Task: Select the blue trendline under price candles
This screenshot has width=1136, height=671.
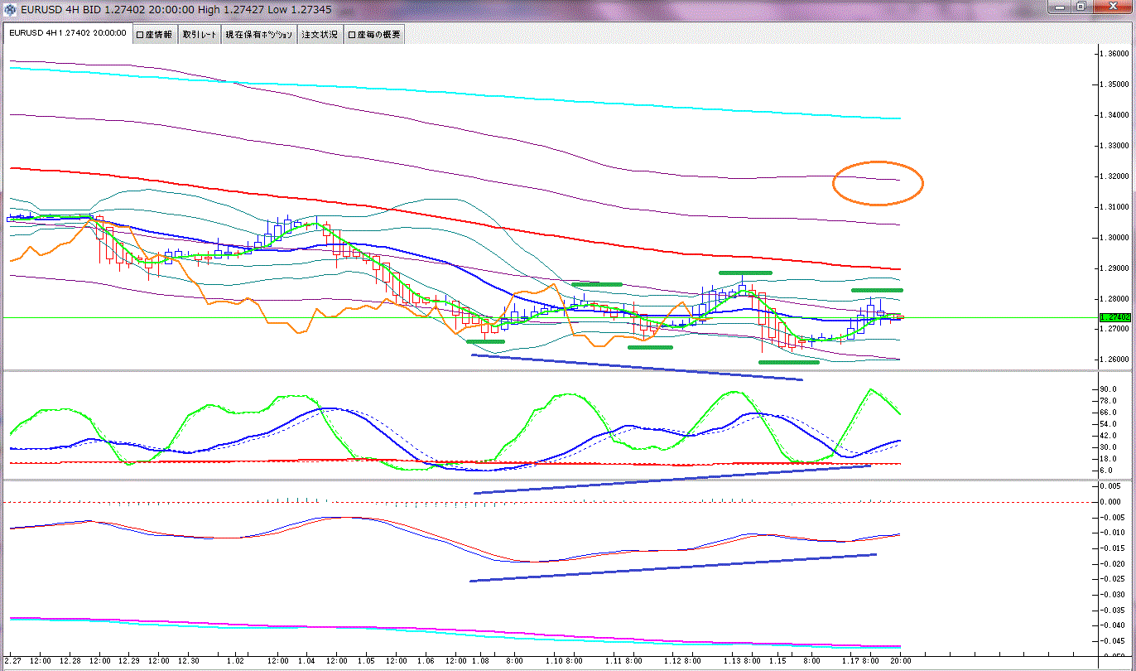Action: coord(636,367)
